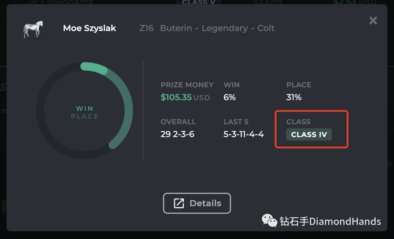Image resolution: width=394 pixels, height=239 pixels.
Task: Click the 6% win percentage
Action: tap(230, 98)
